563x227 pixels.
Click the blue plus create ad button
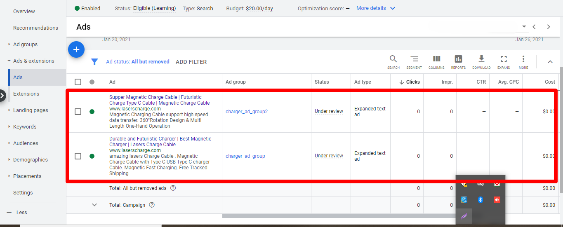[x=76, y=50]
